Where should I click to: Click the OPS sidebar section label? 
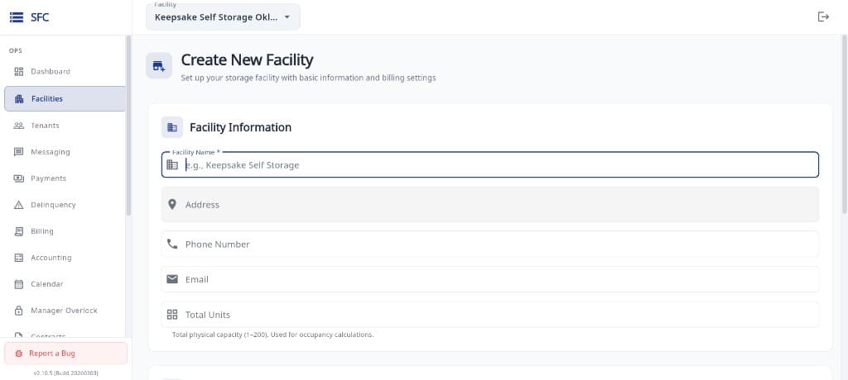click(x=16, y=50)
